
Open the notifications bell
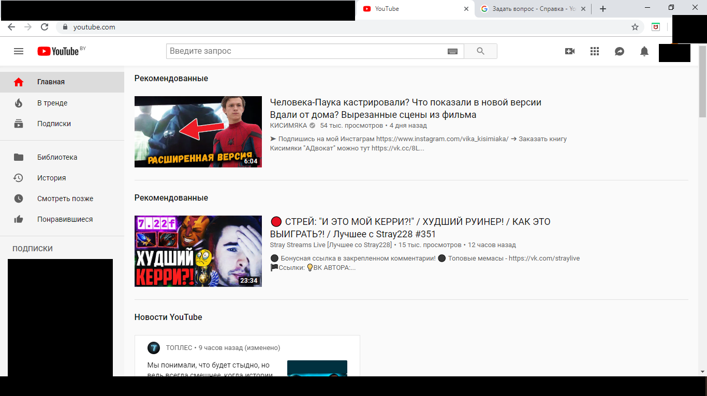click(644, 51)
